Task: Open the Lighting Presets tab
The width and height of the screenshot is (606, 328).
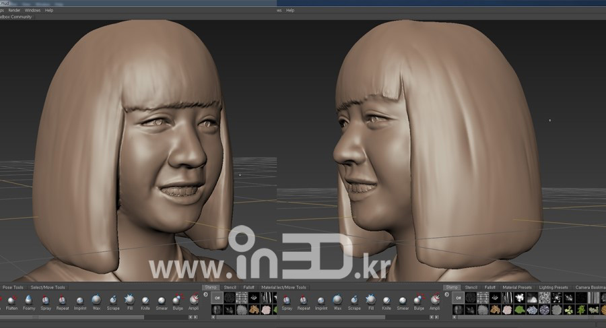Action: point(553,288)
